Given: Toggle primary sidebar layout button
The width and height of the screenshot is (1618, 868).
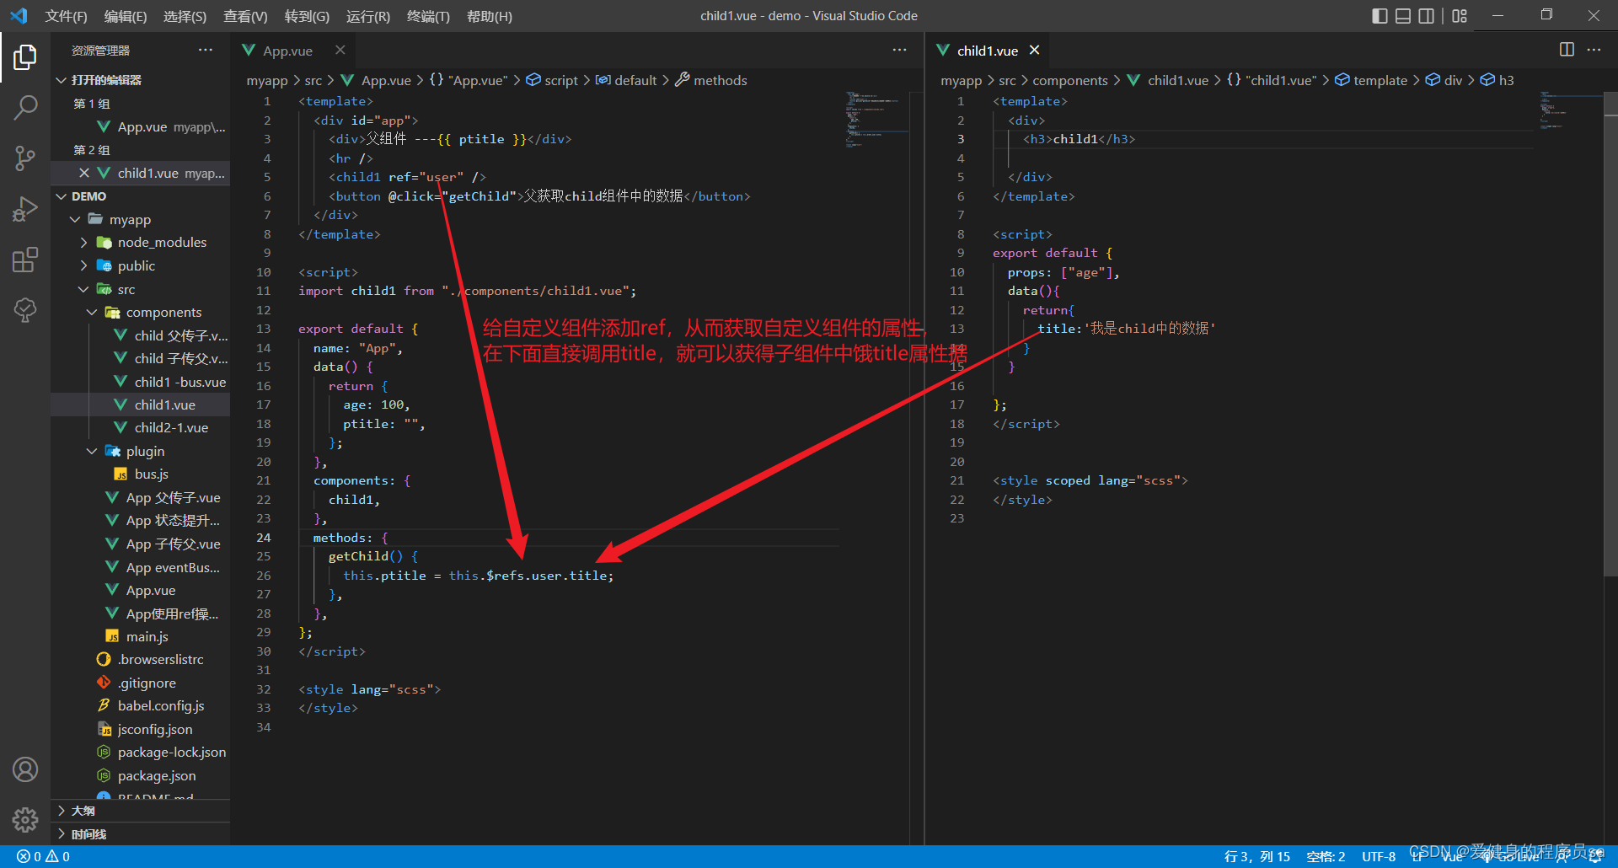Looking at the screenshot, I should coord(1380,16).
